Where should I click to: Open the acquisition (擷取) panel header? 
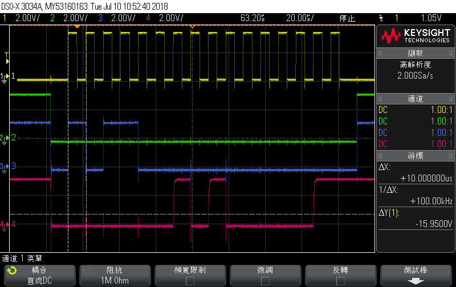[x=416, y=53]
